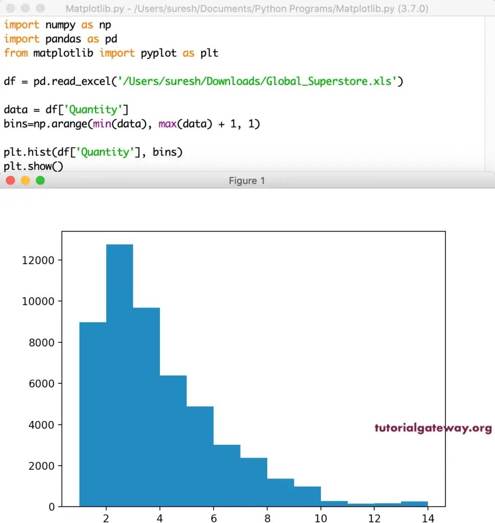Click the data = df['Quantity'] line
495x523 pixels.
(66, 110)
